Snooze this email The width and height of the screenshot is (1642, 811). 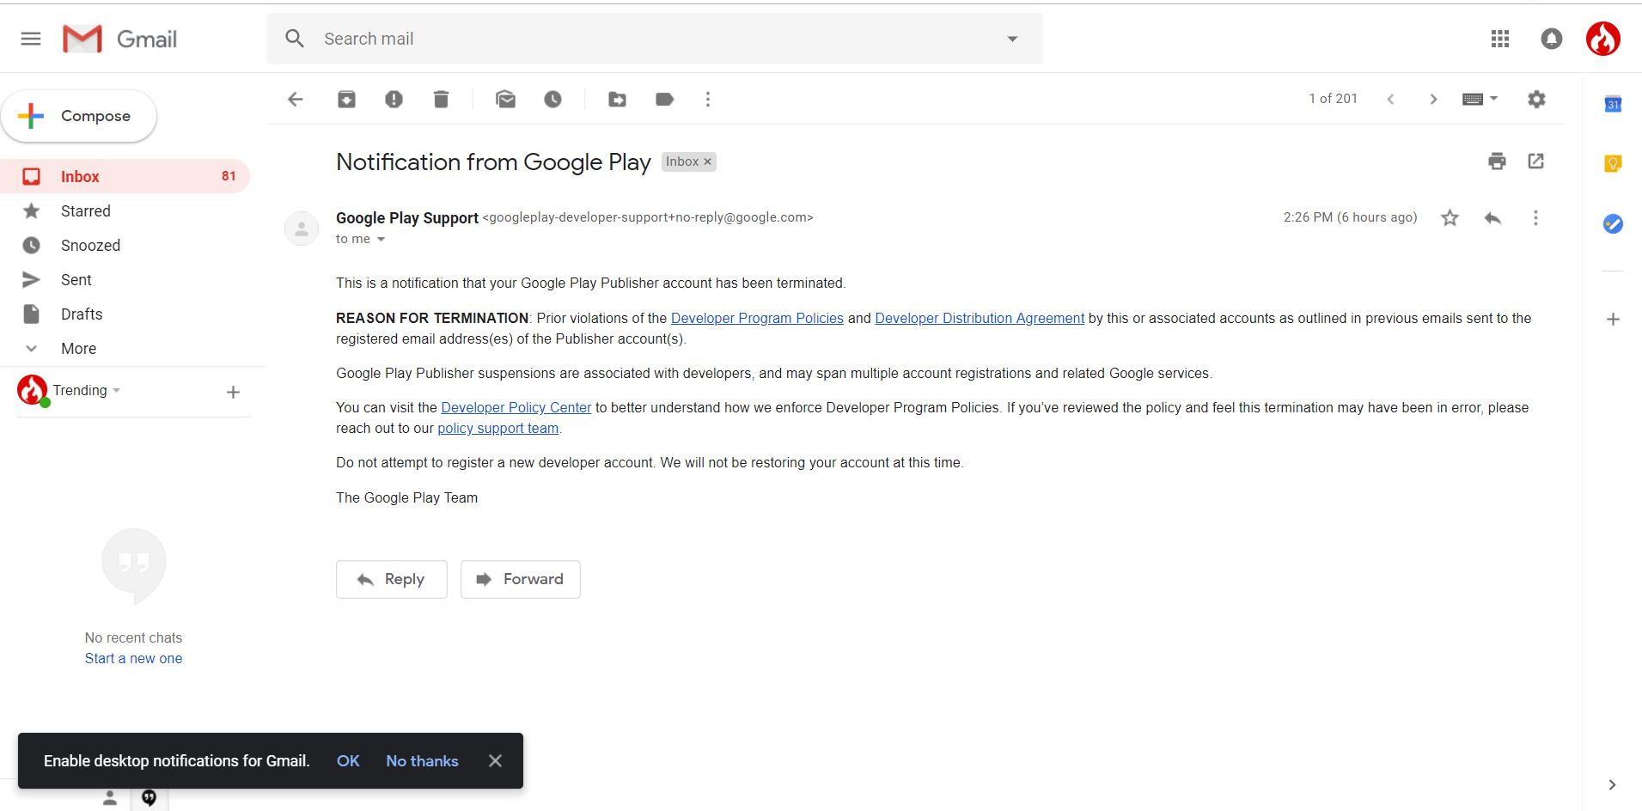pos(552,99)
